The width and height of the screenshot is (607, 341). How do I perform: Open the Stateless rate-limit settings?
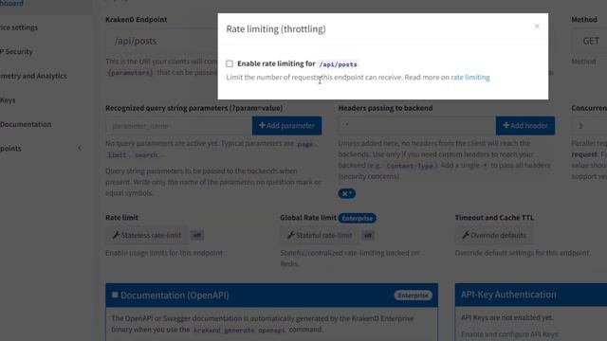[147, 235]
